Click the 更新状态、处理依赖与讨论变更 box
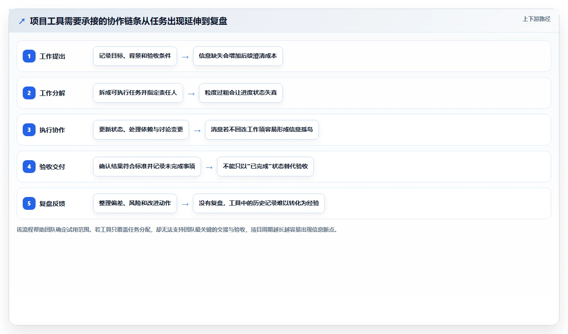Screen dimensions: 568x334 coord(141,130)
